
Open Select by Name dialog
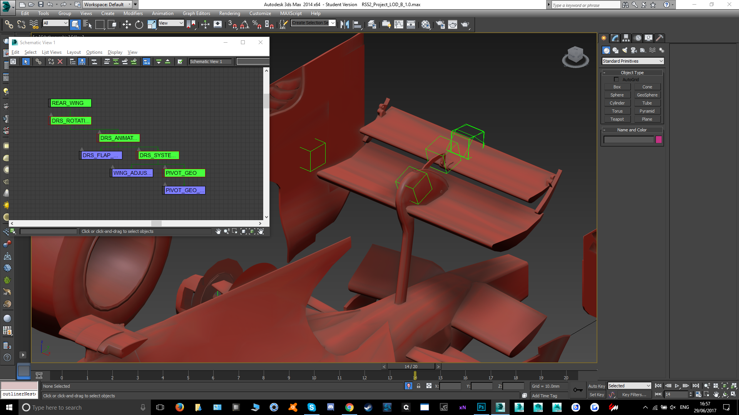(x=87, y=25)
